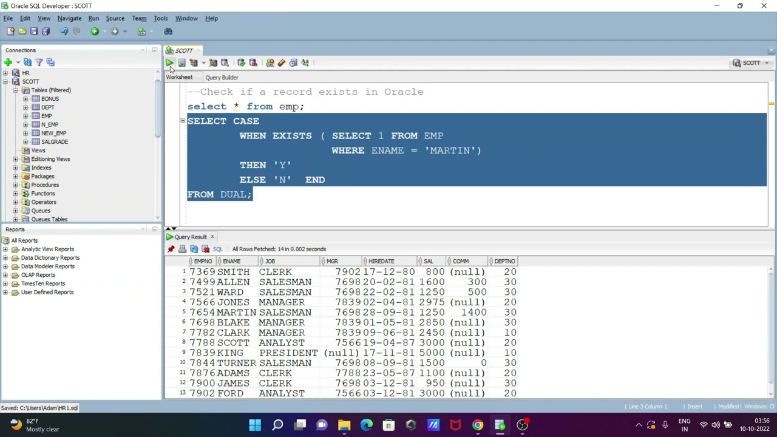
Task: Expand the Procedures folder node
Action: click(x=15, y=185)
